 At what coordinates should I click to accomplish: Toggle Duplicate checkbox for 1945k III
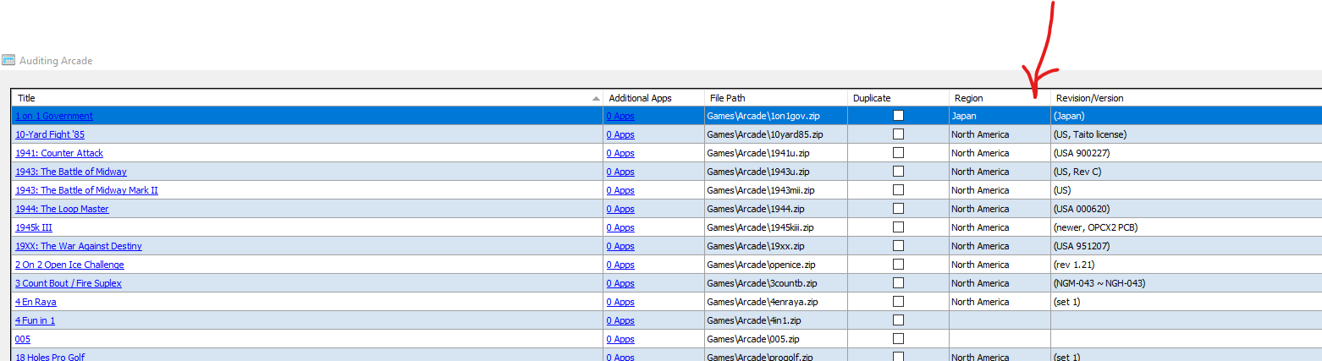tap(898, 227)
